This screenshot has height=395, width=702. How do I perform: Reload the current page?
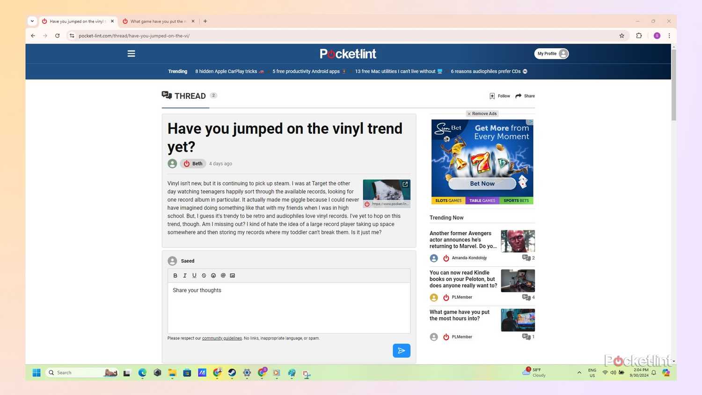click(58, 36)
